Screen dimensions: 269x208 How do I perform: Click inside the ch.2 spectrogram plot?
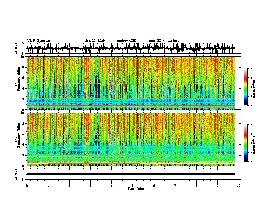point(131,139)
